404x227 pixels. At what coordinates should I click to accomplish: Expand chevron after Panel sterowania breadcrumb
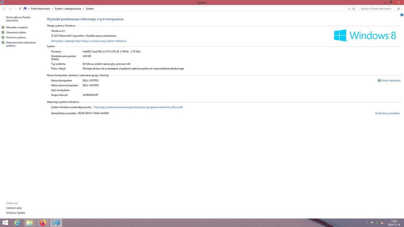coord(52,9)
